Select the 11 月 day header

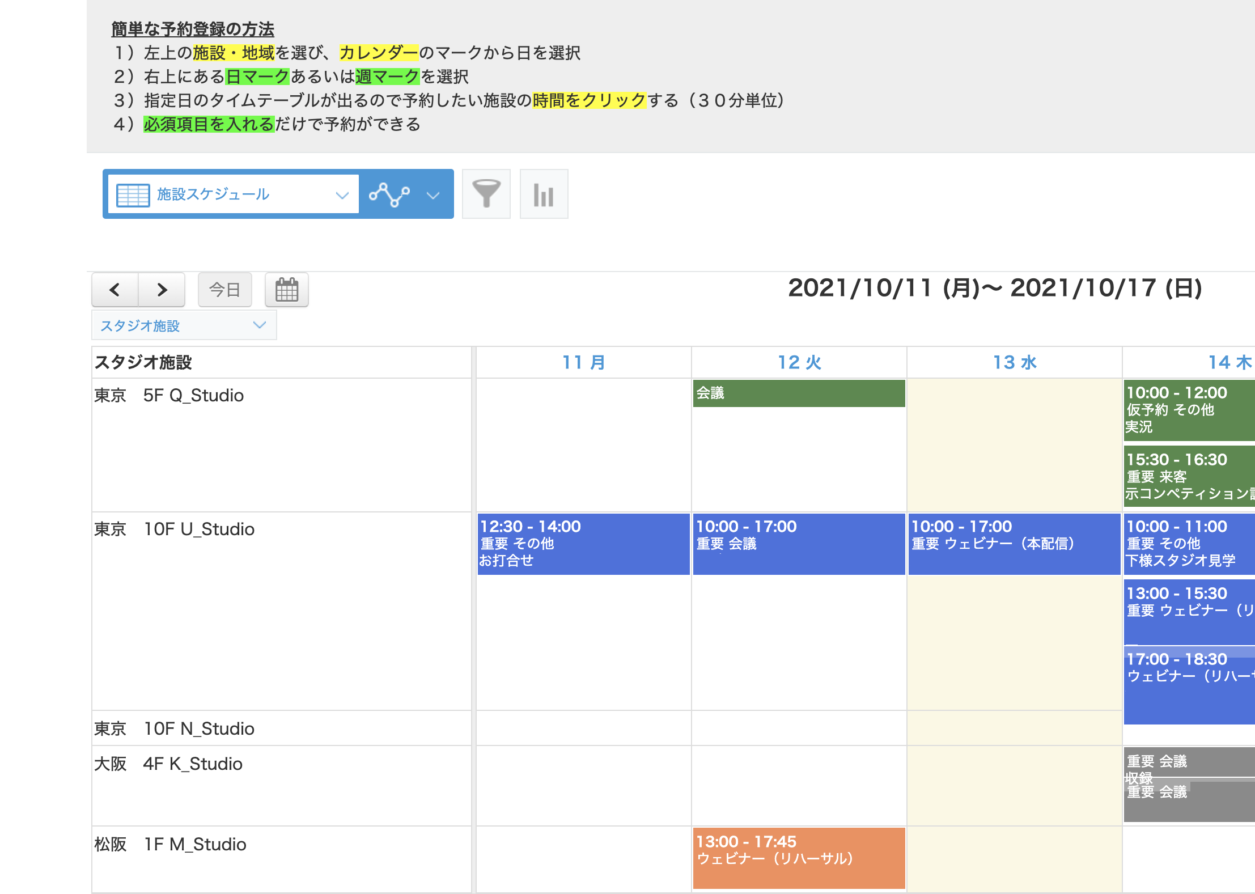pyautogui.click(x=584, y=362)
